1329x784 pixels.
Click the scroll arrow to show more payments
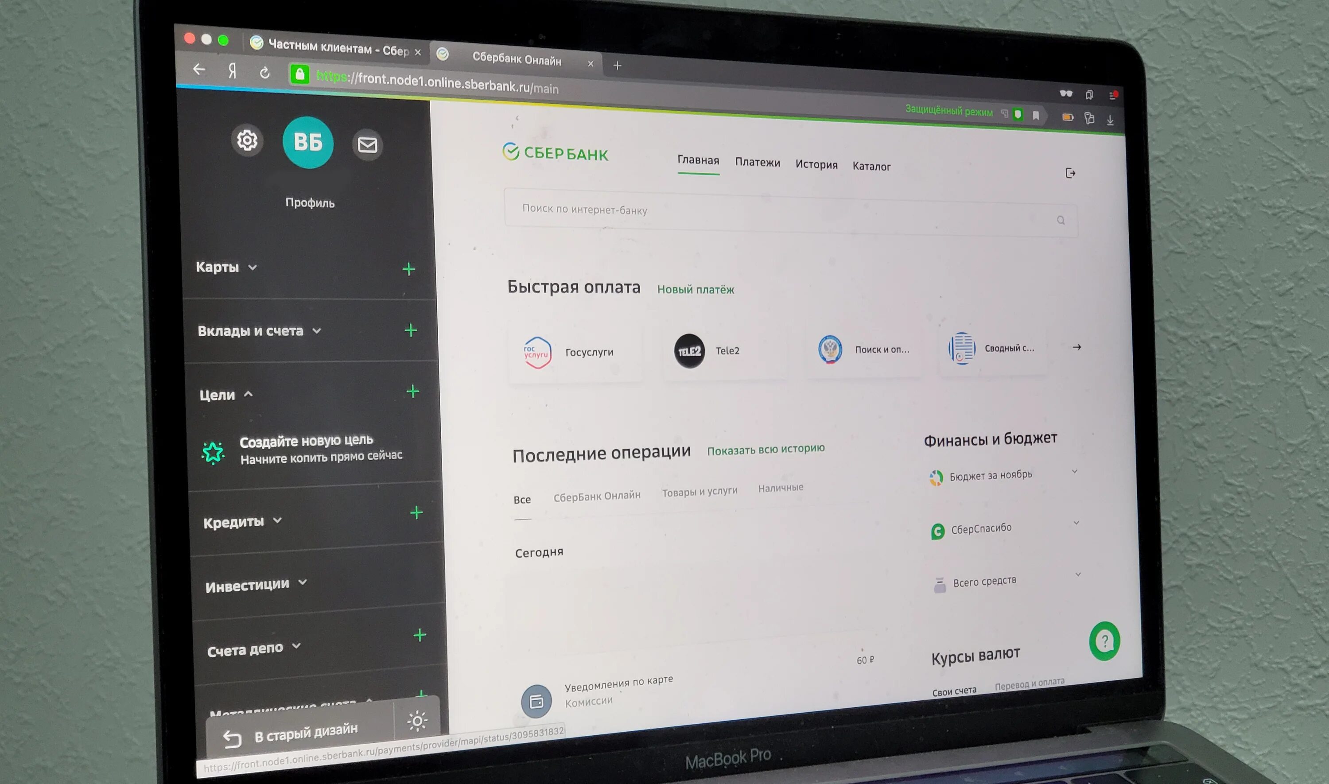tap(1075, 347)
